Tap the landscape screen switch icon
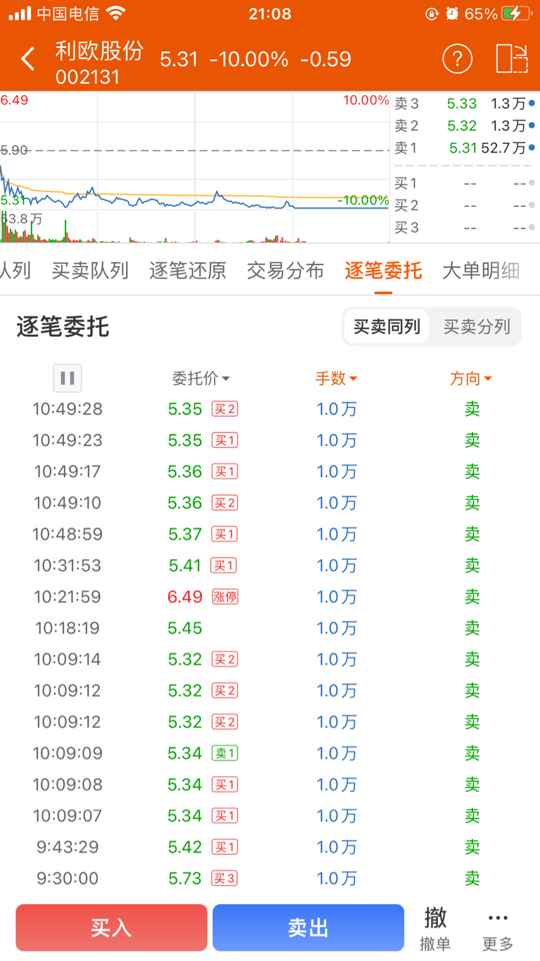The height and width of the screenshot is (961, 540). pos(512,59)
